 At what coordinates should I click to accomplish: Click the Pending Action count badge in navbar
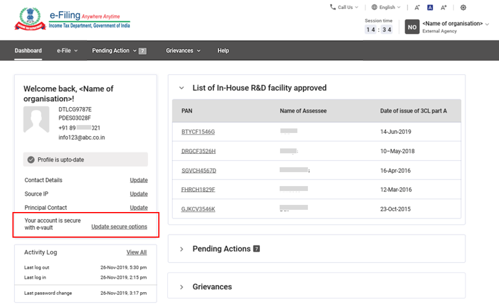click(142, 51)
